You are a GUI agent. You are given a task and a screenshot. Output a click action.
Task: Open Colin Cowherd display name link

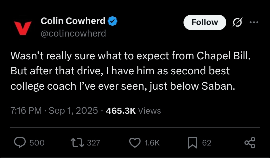point(73,21)
